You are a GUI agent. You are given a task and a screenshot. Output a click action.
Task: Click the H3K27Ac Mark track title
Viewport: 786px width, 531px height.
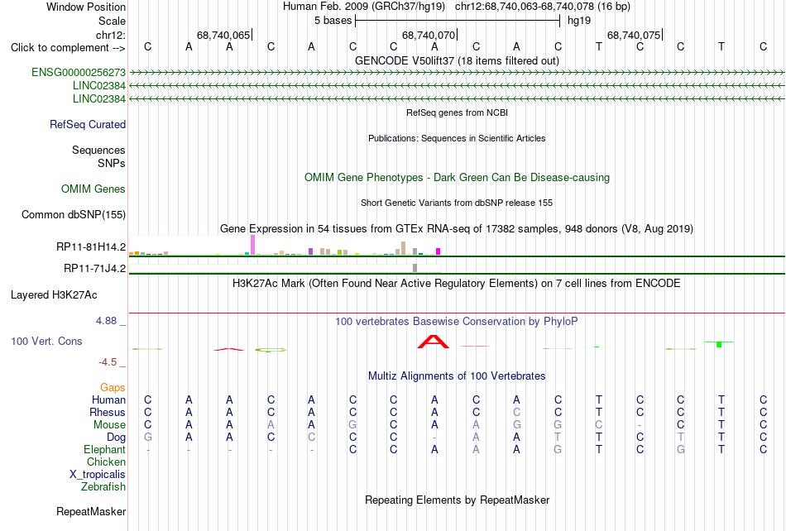[x=457, y=284]
